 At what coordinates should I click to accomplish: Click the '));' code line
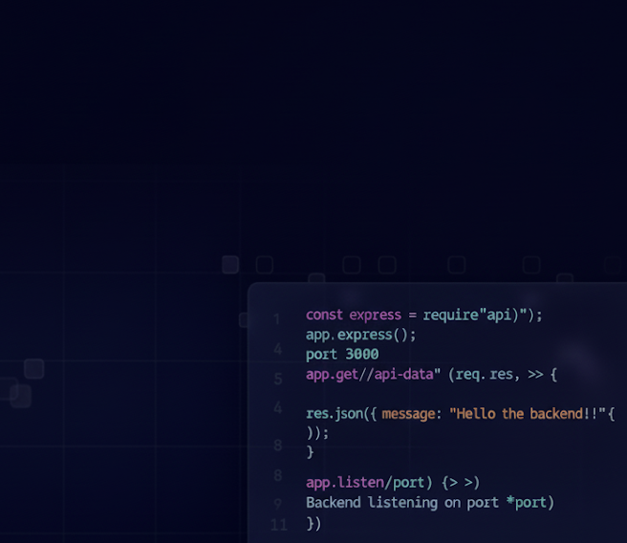click(317, 433)
